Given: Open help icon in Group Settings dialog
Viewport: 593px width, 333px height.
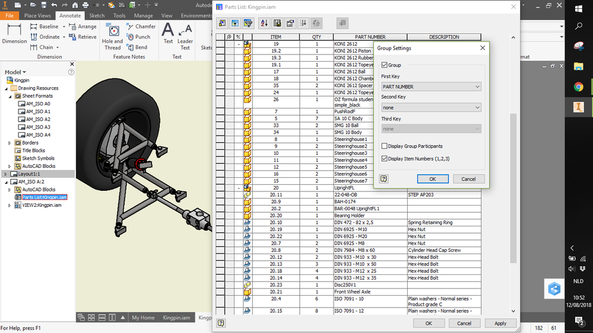Looking at the screenshot, I should click(383, 179).
